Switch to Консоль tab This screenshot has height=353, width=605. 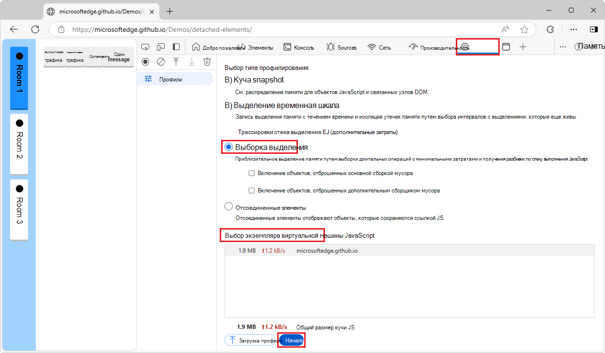coord(298,47)
